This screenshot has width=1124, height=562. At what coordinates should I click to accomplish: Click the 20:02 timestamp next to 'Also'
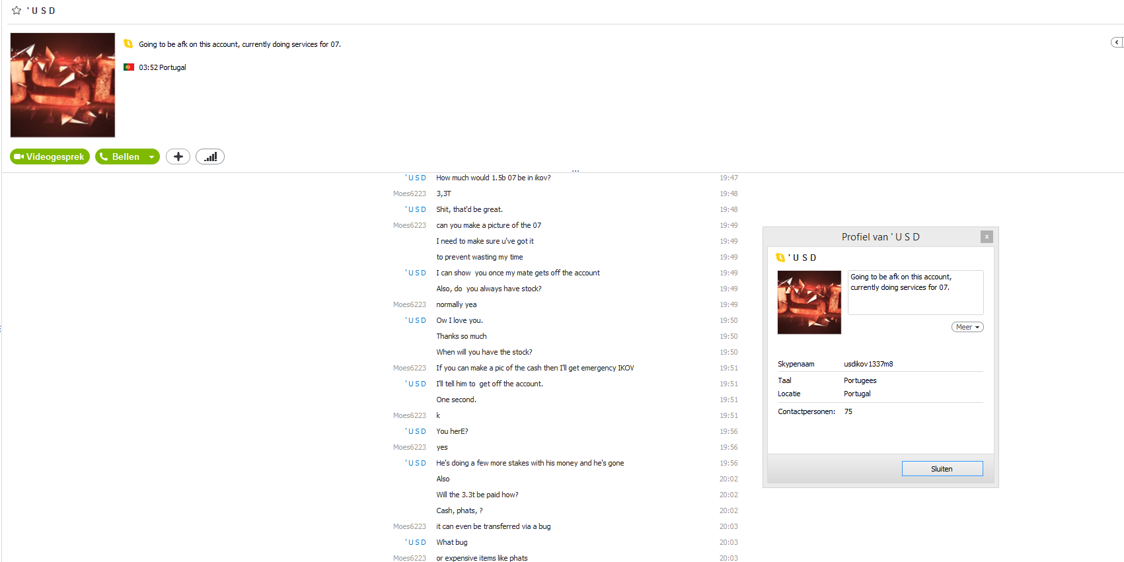(729, 479)
